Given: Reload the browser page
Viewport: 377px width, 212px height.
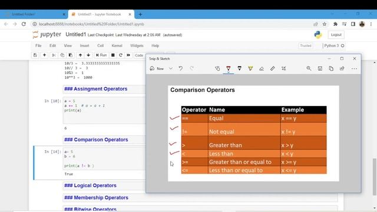Looking at the screenshot, I should pyautogui.click(x=24, y=24).
